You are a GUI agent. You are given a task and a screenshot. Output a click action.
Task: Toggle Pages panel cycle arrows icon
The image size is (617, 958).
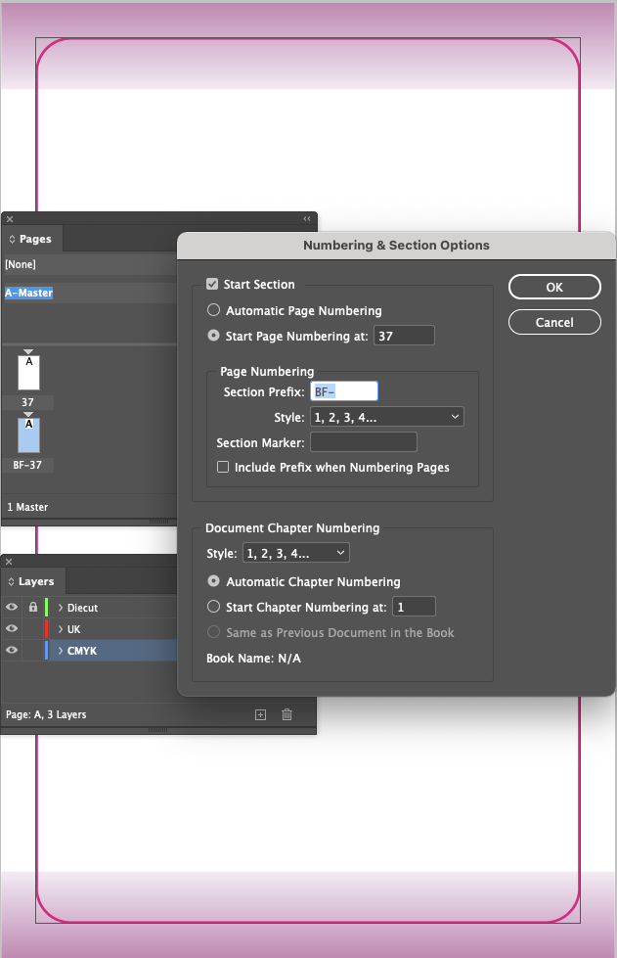[12, 239]
